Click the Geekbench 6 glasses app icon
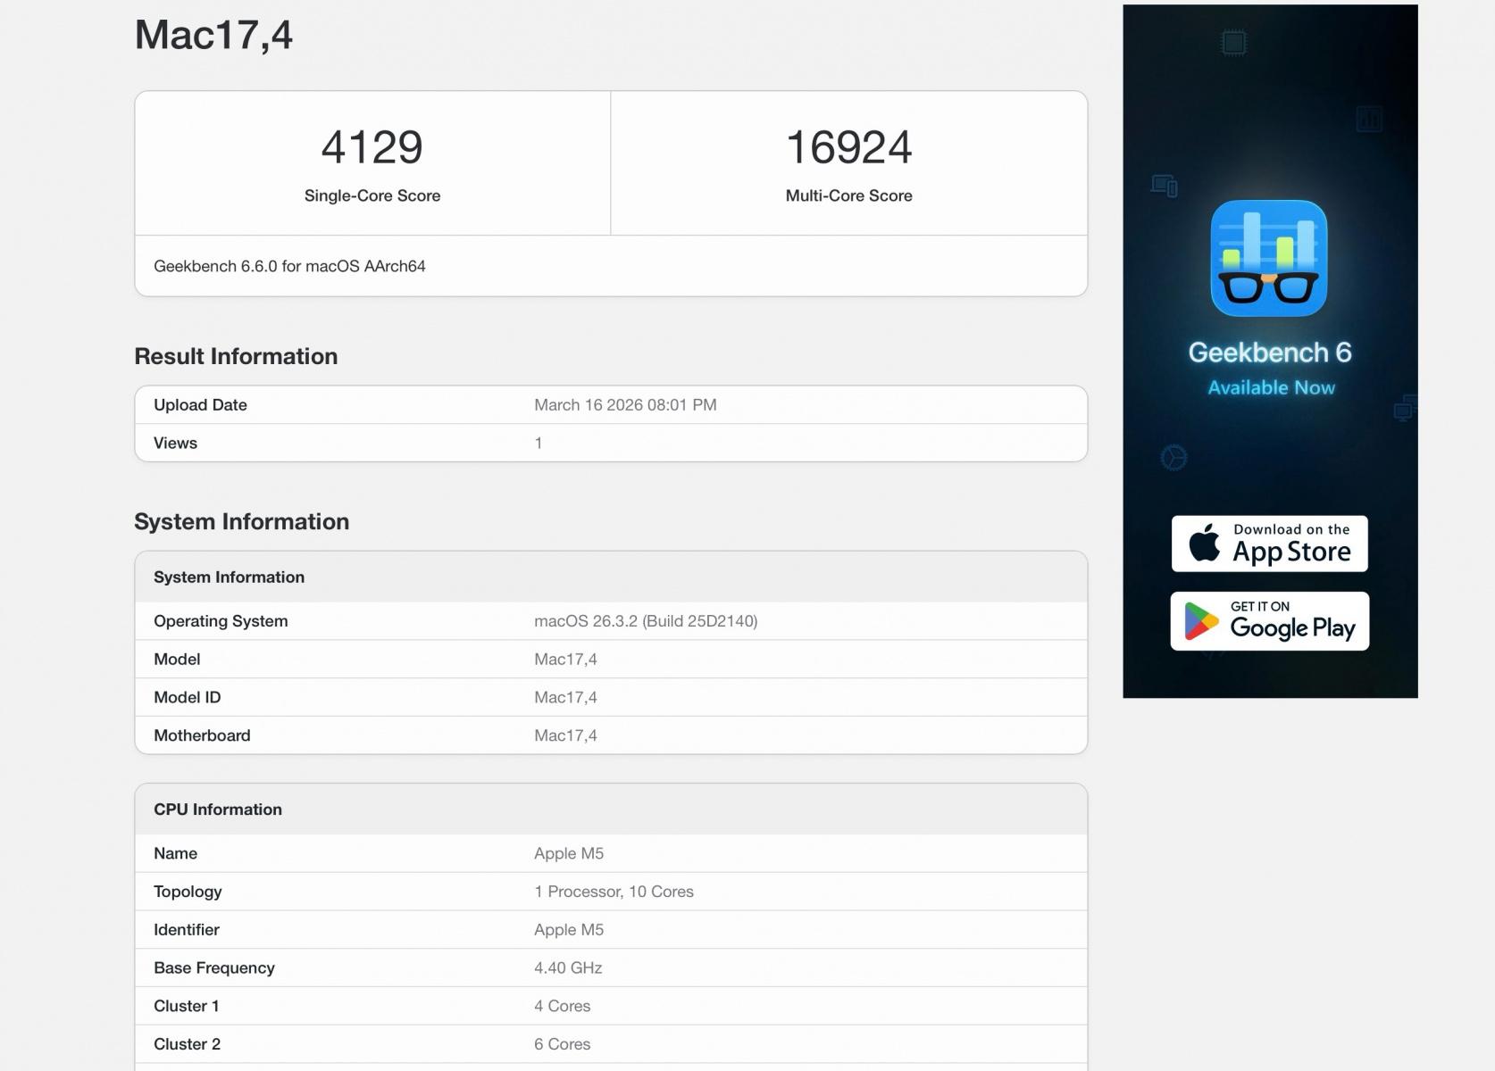1495x1071 pixels. 1268,258
